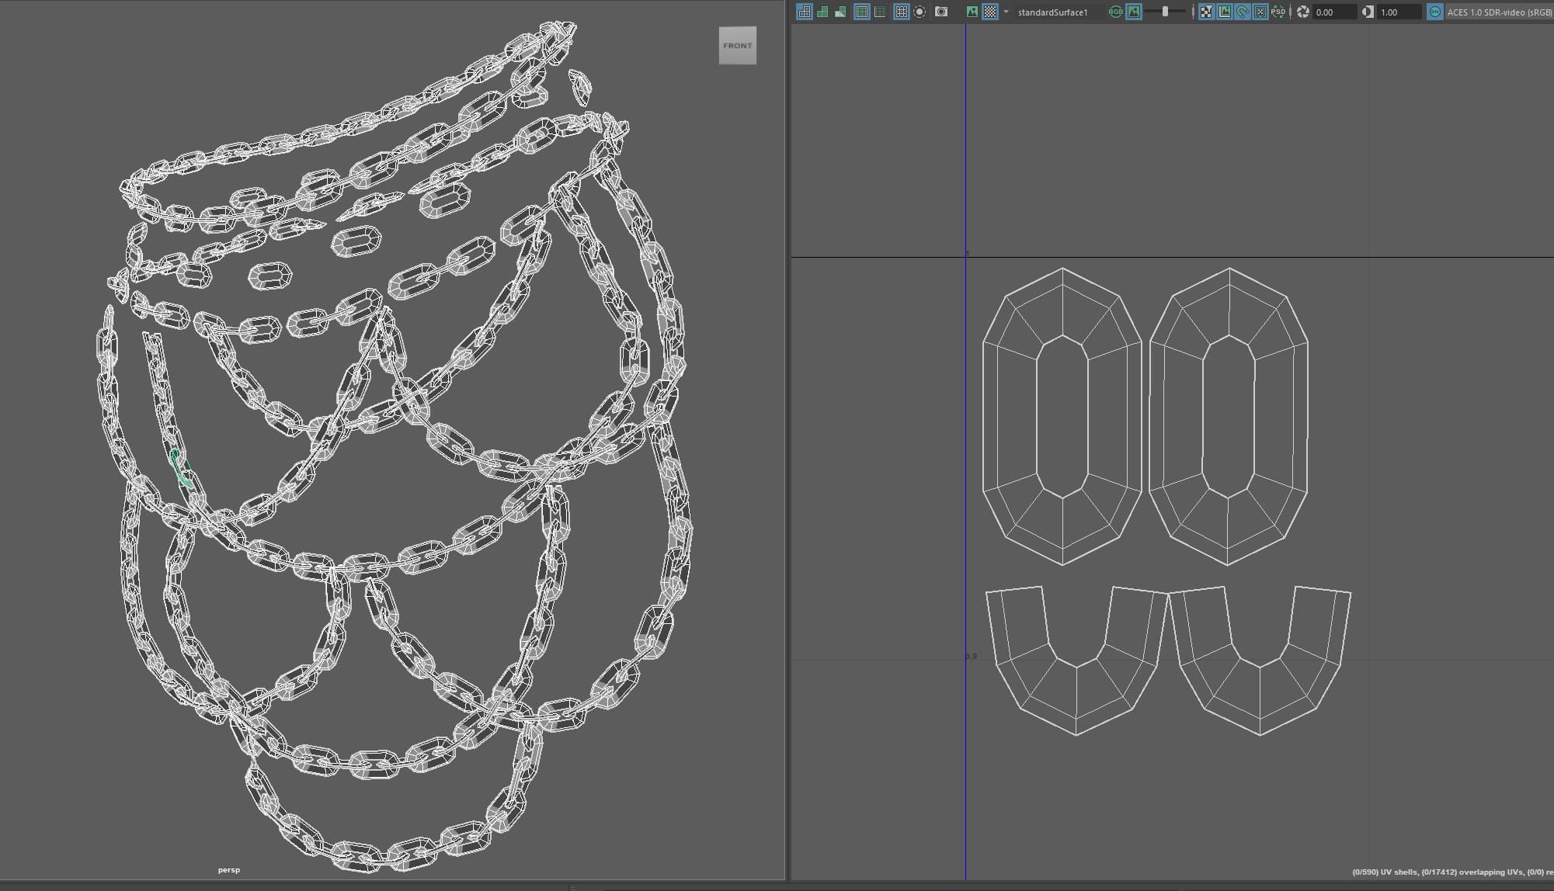Viewport: 1554px width, 891px height.
Task: Toggle UV distortion shading icon
Action: tap(840, 12)
